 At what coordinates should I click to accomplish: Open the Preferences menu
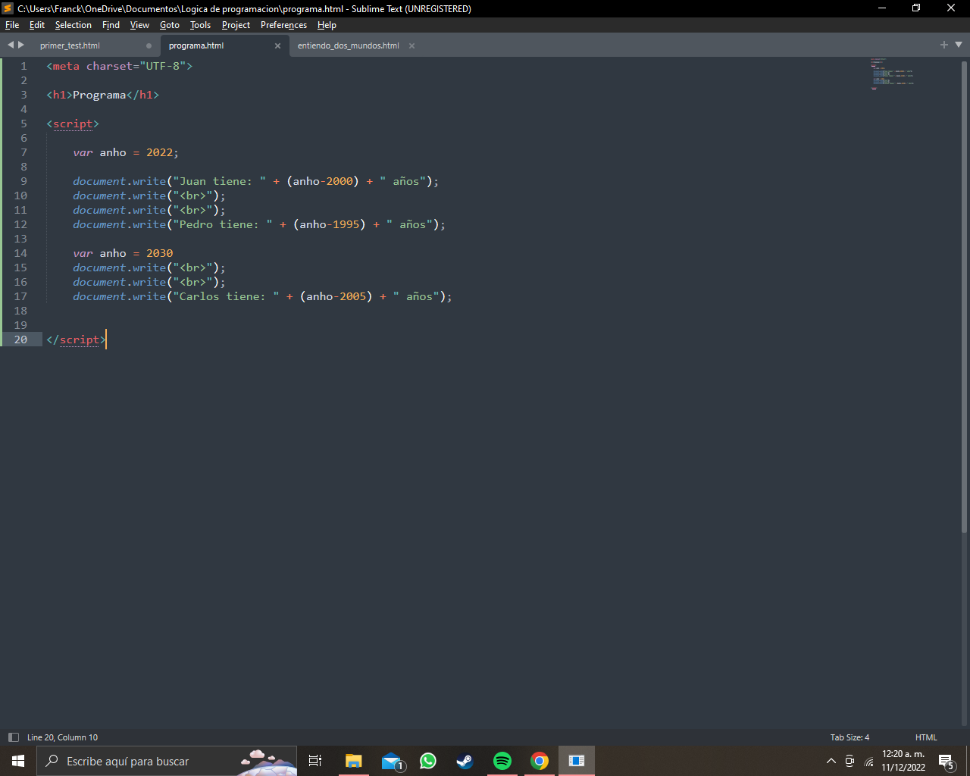tap(283, 25)
